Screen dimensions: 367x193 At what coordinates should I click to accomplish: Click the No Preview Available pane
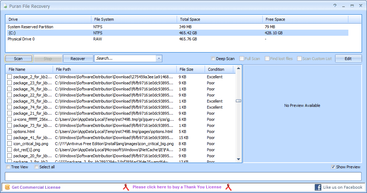pyautogui.click(x=302, y=113)
